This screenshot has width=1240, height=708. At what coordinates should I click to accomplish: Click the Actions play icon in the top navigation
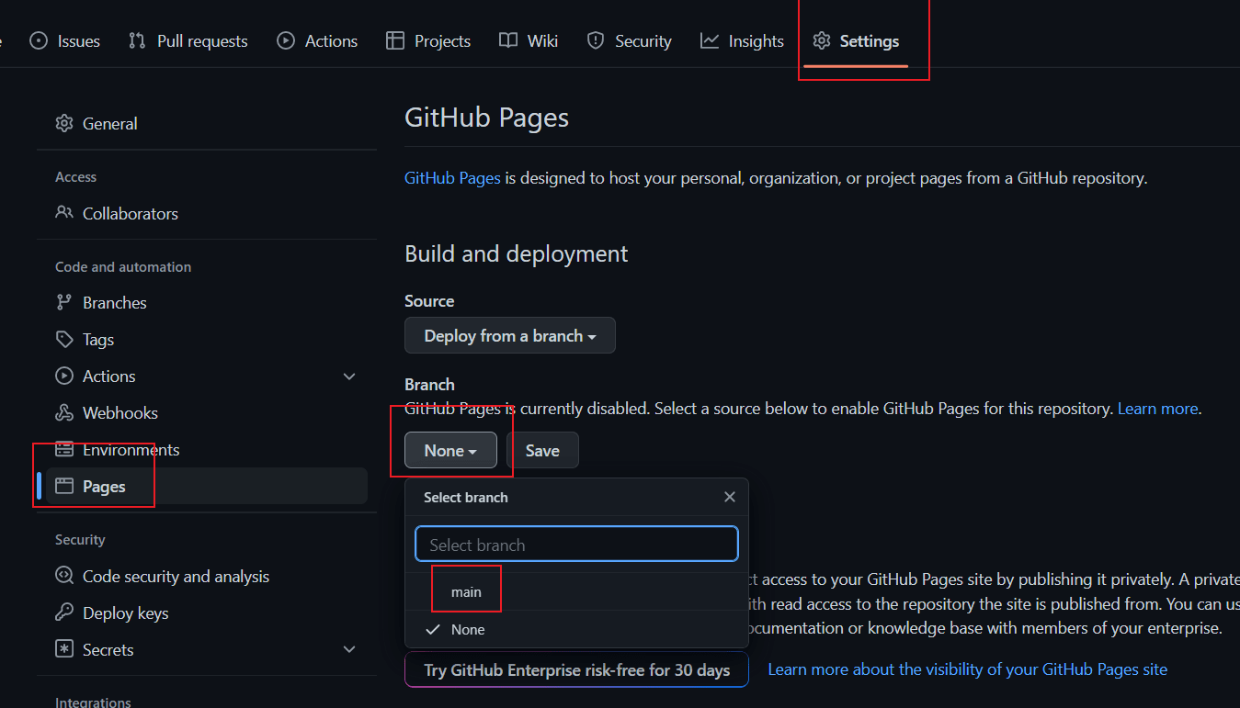286,40
